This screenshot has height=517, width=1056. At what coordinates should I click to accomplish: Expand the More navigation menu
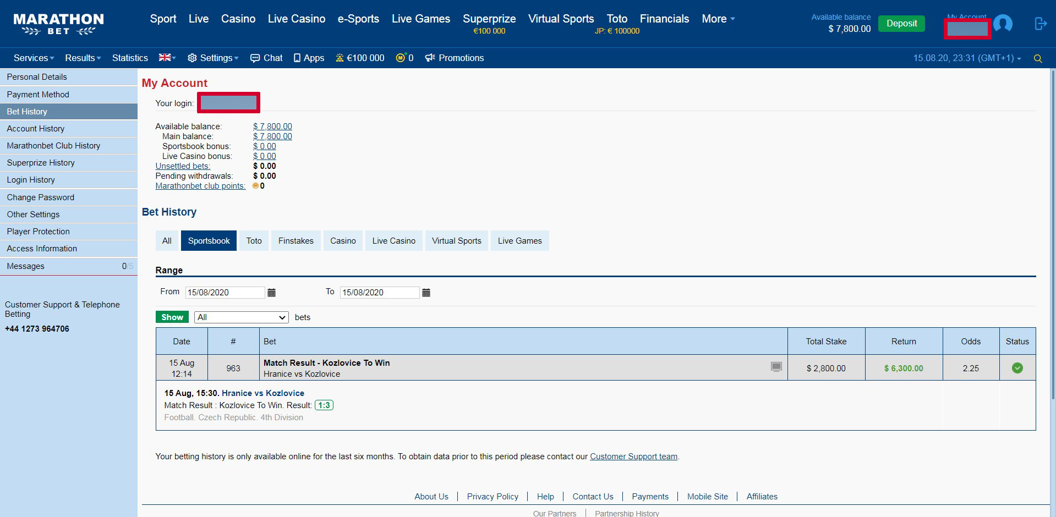718,19
